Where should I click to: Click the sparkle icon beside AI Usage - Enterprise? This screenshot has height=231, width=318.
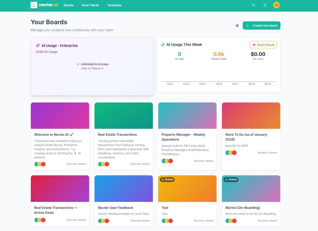click(38, 46)
